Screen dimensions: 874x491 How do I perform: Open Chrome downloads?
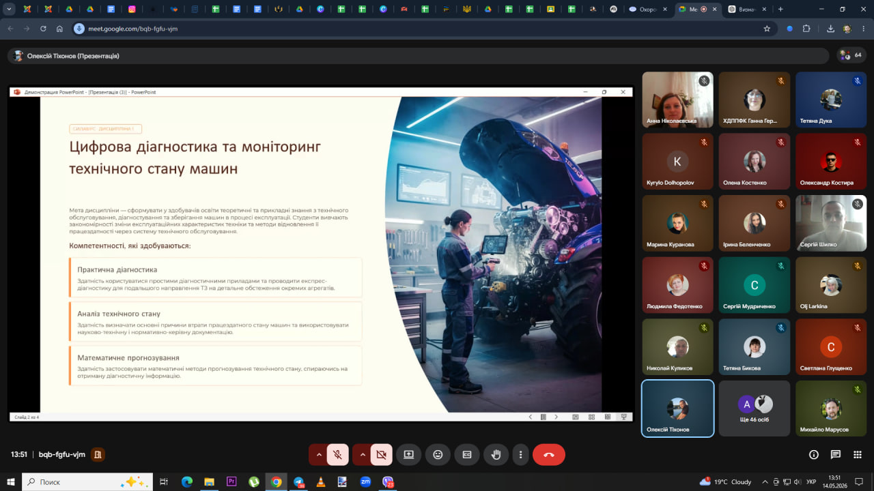(x=830, y=29)
